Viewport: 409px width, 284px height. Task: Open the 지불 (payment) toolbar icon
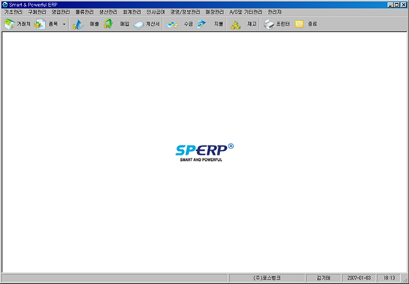[x=202, y=24]
